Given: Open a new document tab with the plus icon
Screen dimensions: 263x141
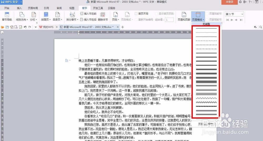Looking at the screenshot, I should [x=123, y=27].
